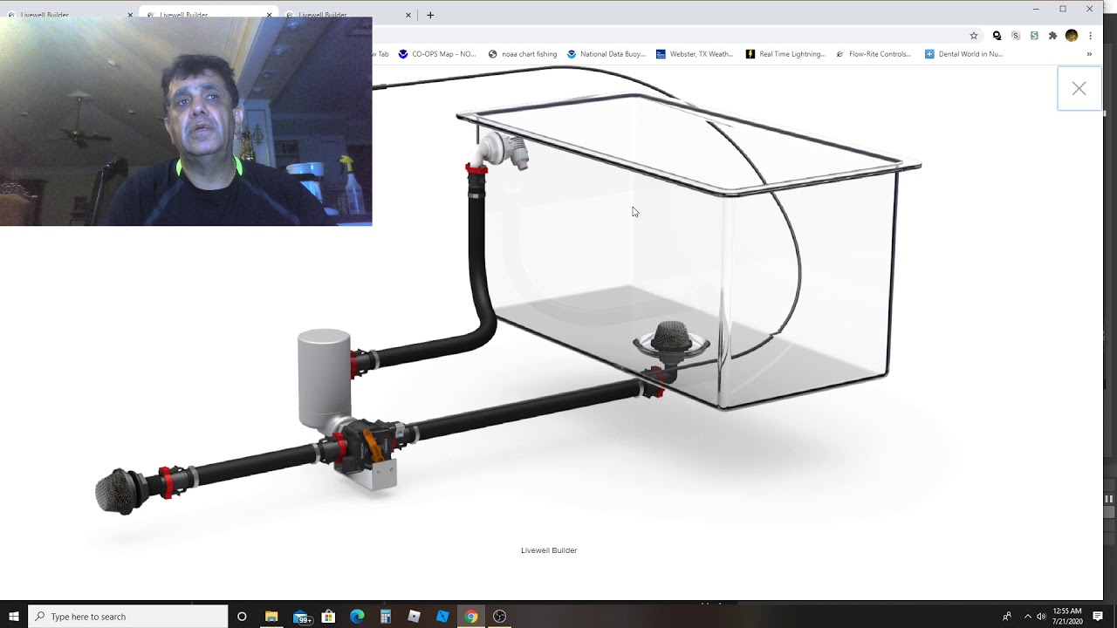Close the second Livewell Builder tab
This screenshot has height=628, width=1117.
point(269,15)
